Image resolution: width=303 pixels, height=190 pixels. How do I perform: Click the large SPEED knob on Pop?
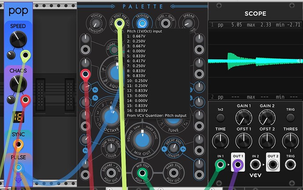click(x=18, y=40)
